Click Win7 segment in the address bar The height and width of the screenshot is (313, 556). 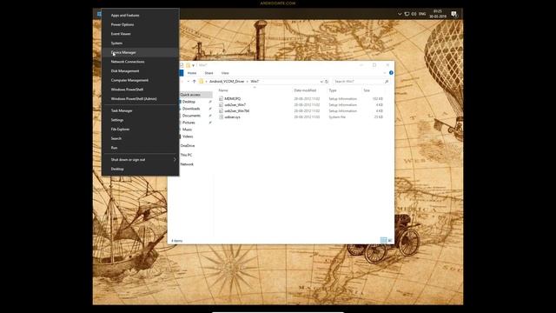click(x=255, y=81)
